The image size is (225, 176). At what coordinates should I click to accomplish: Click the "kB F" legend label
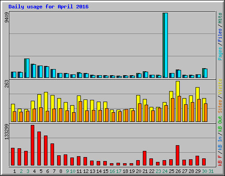[x=220, y=161]
